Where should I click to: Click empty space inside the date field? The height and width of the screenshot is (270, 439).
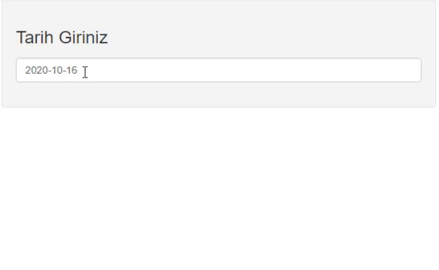[x=252, y=70]
